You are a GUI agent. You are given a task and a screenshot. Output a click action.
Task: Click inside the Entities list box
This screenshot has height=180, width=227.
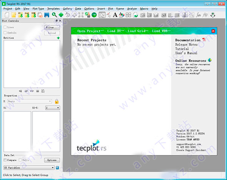coord(32,64)
